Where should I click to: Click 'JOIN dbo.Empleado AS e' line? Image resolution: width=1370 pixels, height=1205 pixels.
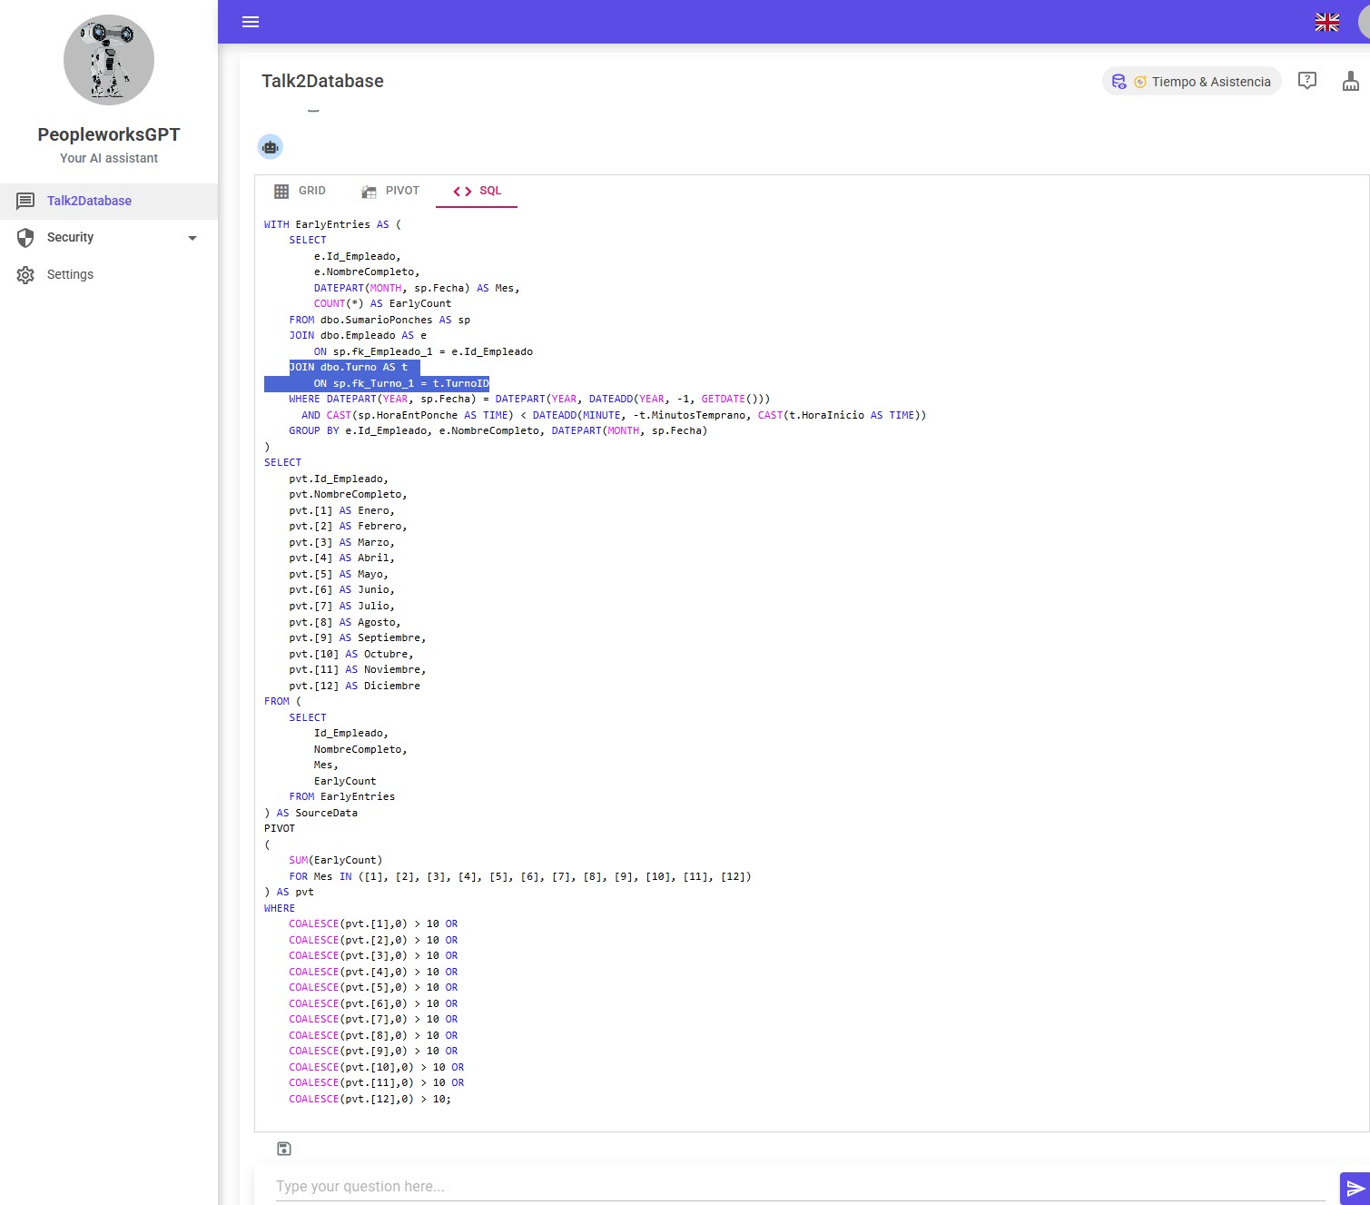coord(358,335)
